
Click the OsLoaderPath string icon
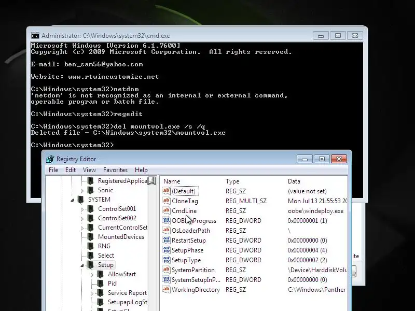tap(166, 230)
